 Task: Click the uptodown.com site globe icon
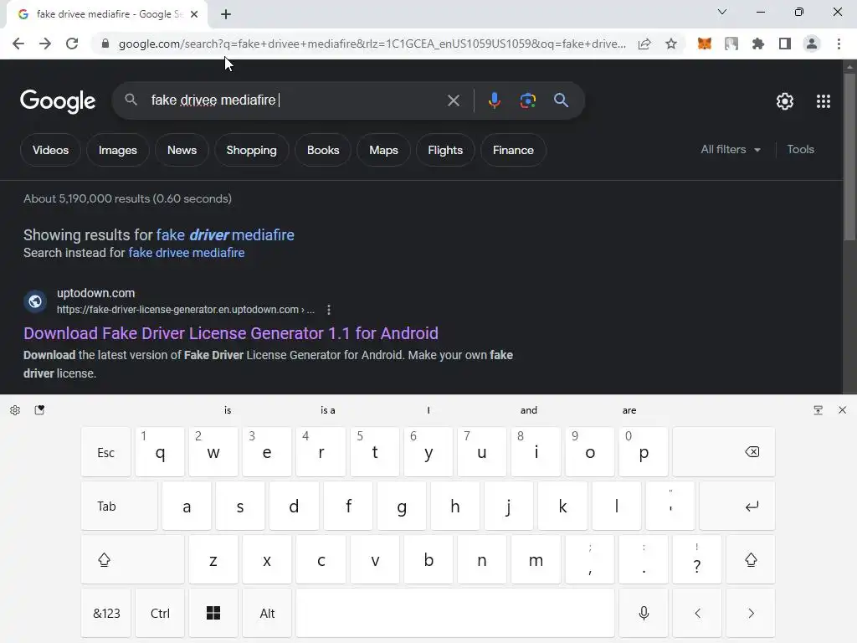point(35,301)
